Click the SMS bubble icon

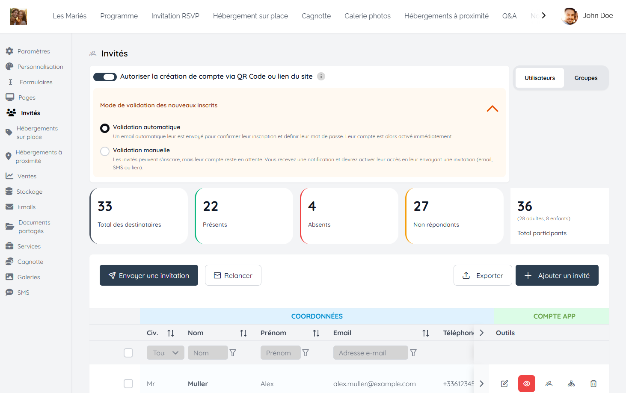[x=9, y=292]
